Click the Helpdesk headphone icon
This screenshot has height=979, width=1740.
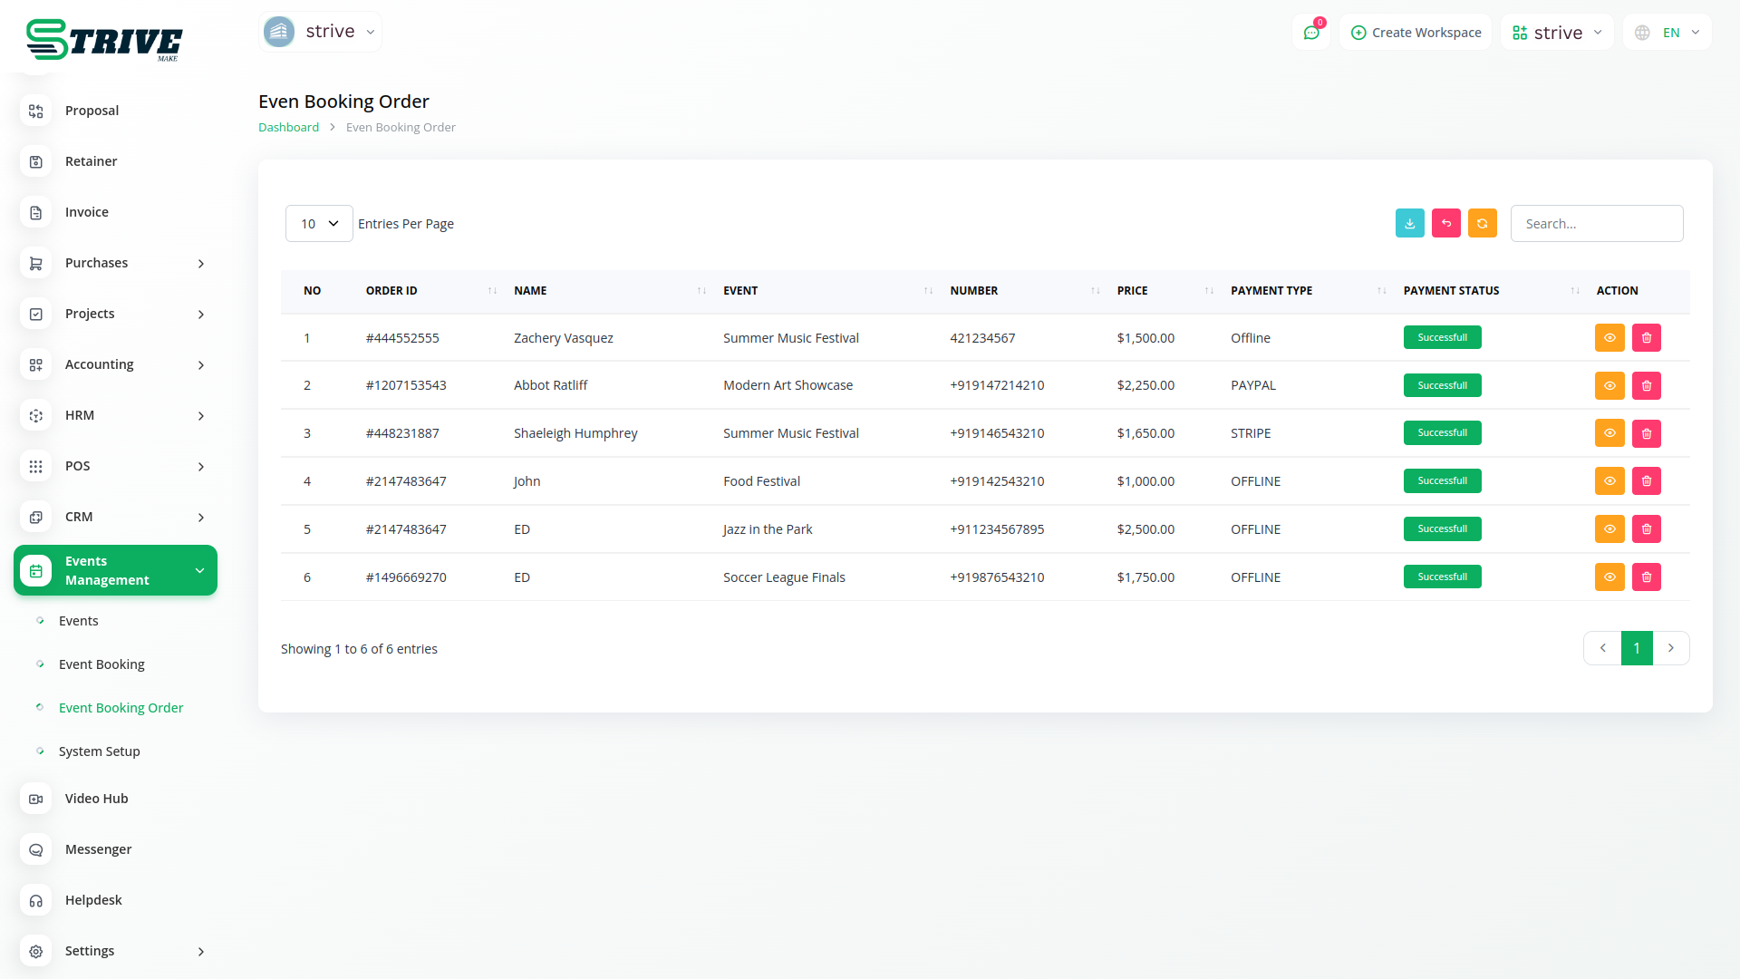[x=36, y=900]
